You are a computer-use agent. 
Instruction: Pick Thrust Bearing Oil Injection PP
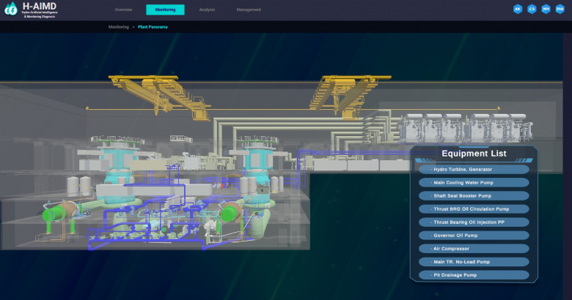point(474,222)
